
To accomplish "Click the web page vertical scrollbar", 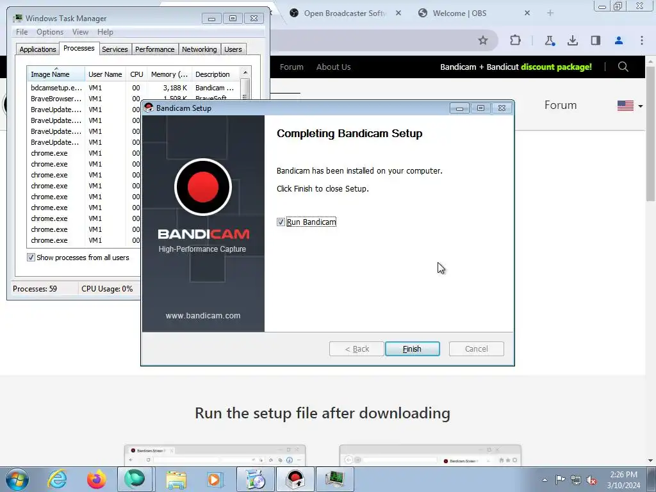I will click(650, 133).
